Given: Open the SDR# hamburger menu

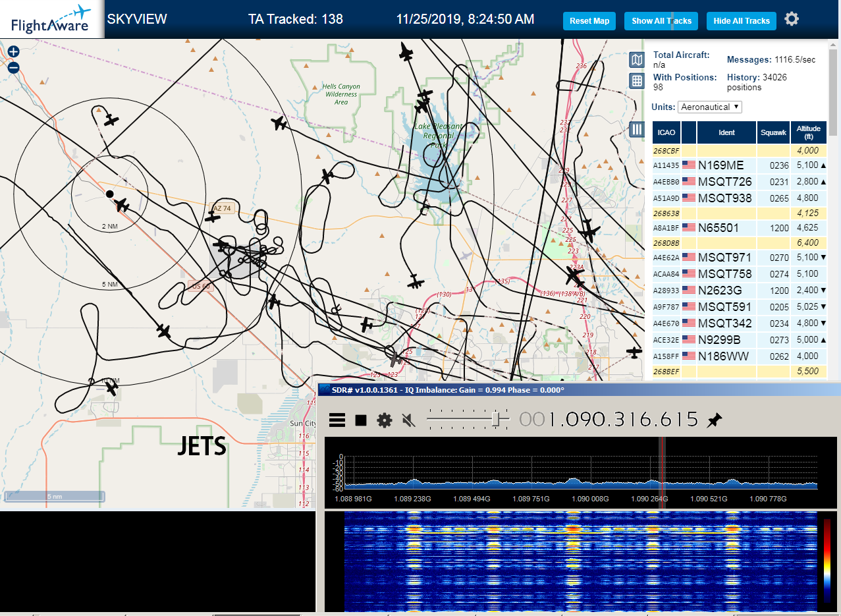Looking at the screenshot, I should point(337,420).
